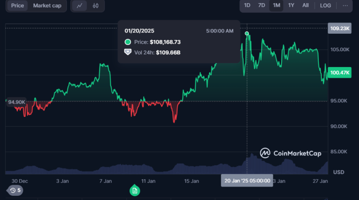359x200 pixels.
Task: Click the highlighted data point on the price line
Action: (x=247, y=34)
